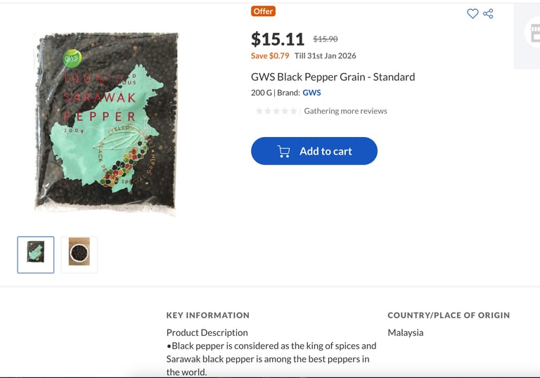Click Gathering more reviews text
Viewport: 540px width, 378px height.
tap(345, 111)
